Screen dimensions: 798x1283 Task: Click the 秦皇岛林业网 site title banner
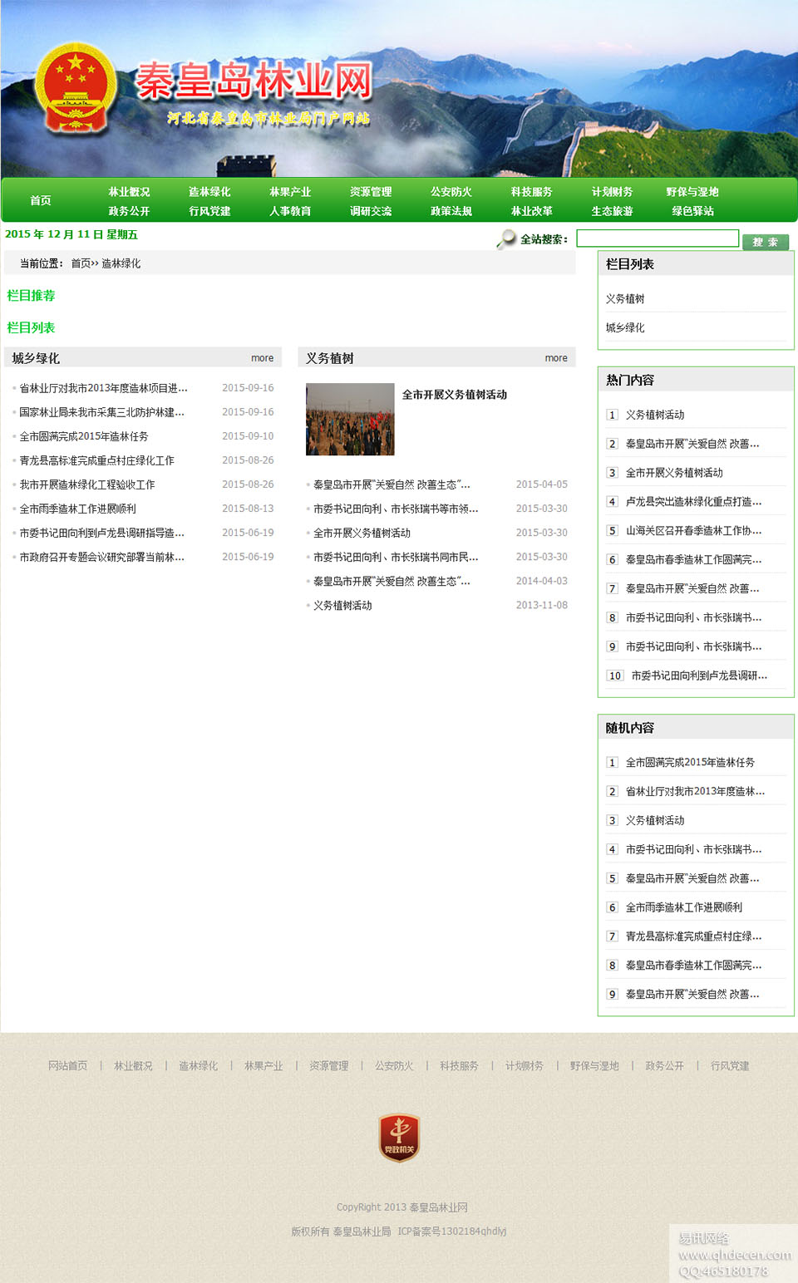point(254,81)
